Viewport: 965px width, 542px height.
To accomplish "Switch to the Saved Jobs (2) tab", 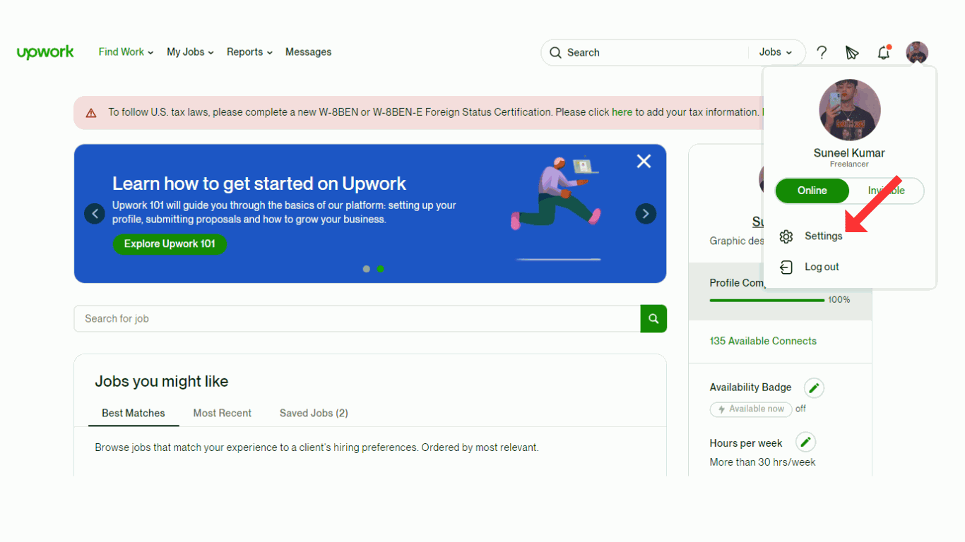I will (314, 414).
